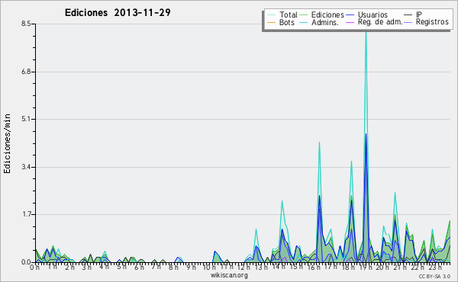
Task: Click the Total peak after 18 h
Action: point(351,162)
